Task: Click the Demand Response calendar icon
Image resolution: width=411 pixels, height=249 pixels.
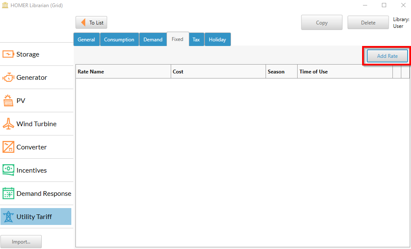Action: click(8, 194)
